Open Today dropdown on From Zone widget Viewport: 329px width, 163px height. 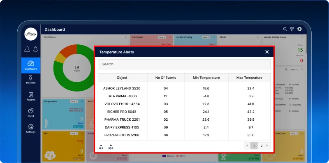(294, 133)
